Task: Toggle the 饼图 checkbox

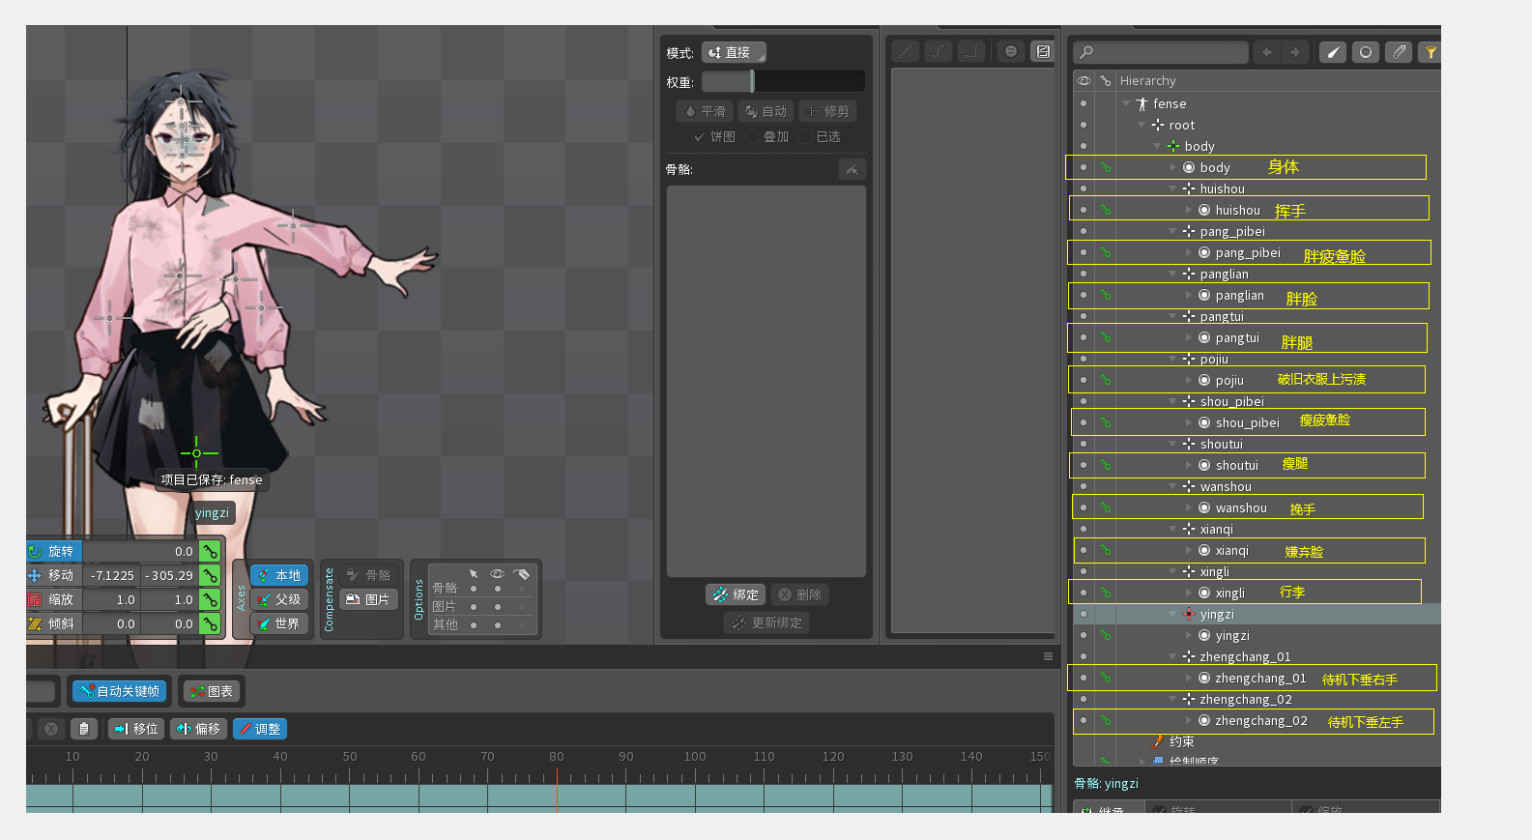Action: 699,137
